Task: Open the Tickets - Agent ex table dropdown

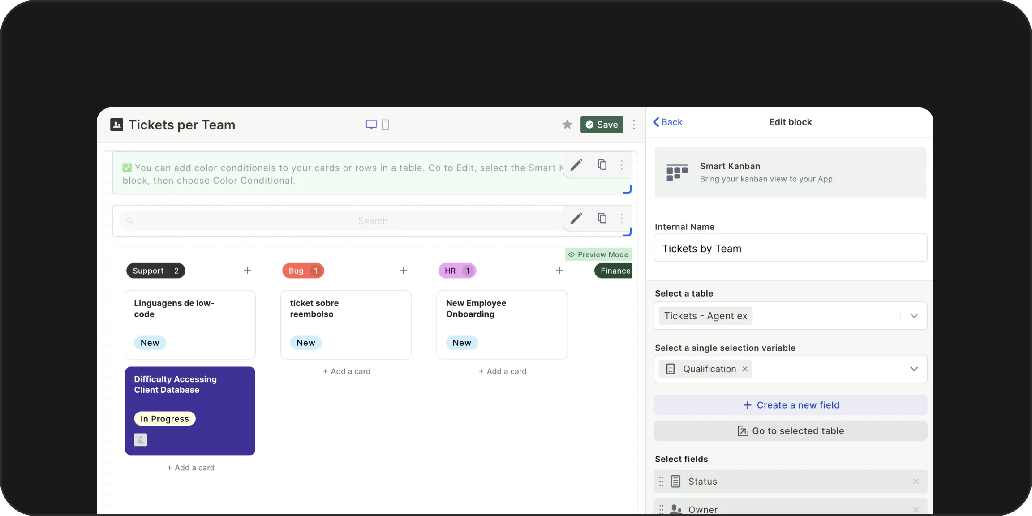Action: coord(914,316)
